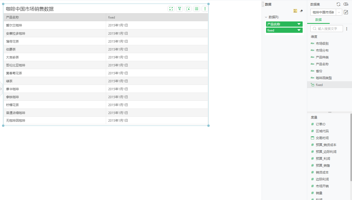Click the fullscreen expand icon on table

[171, 9]
